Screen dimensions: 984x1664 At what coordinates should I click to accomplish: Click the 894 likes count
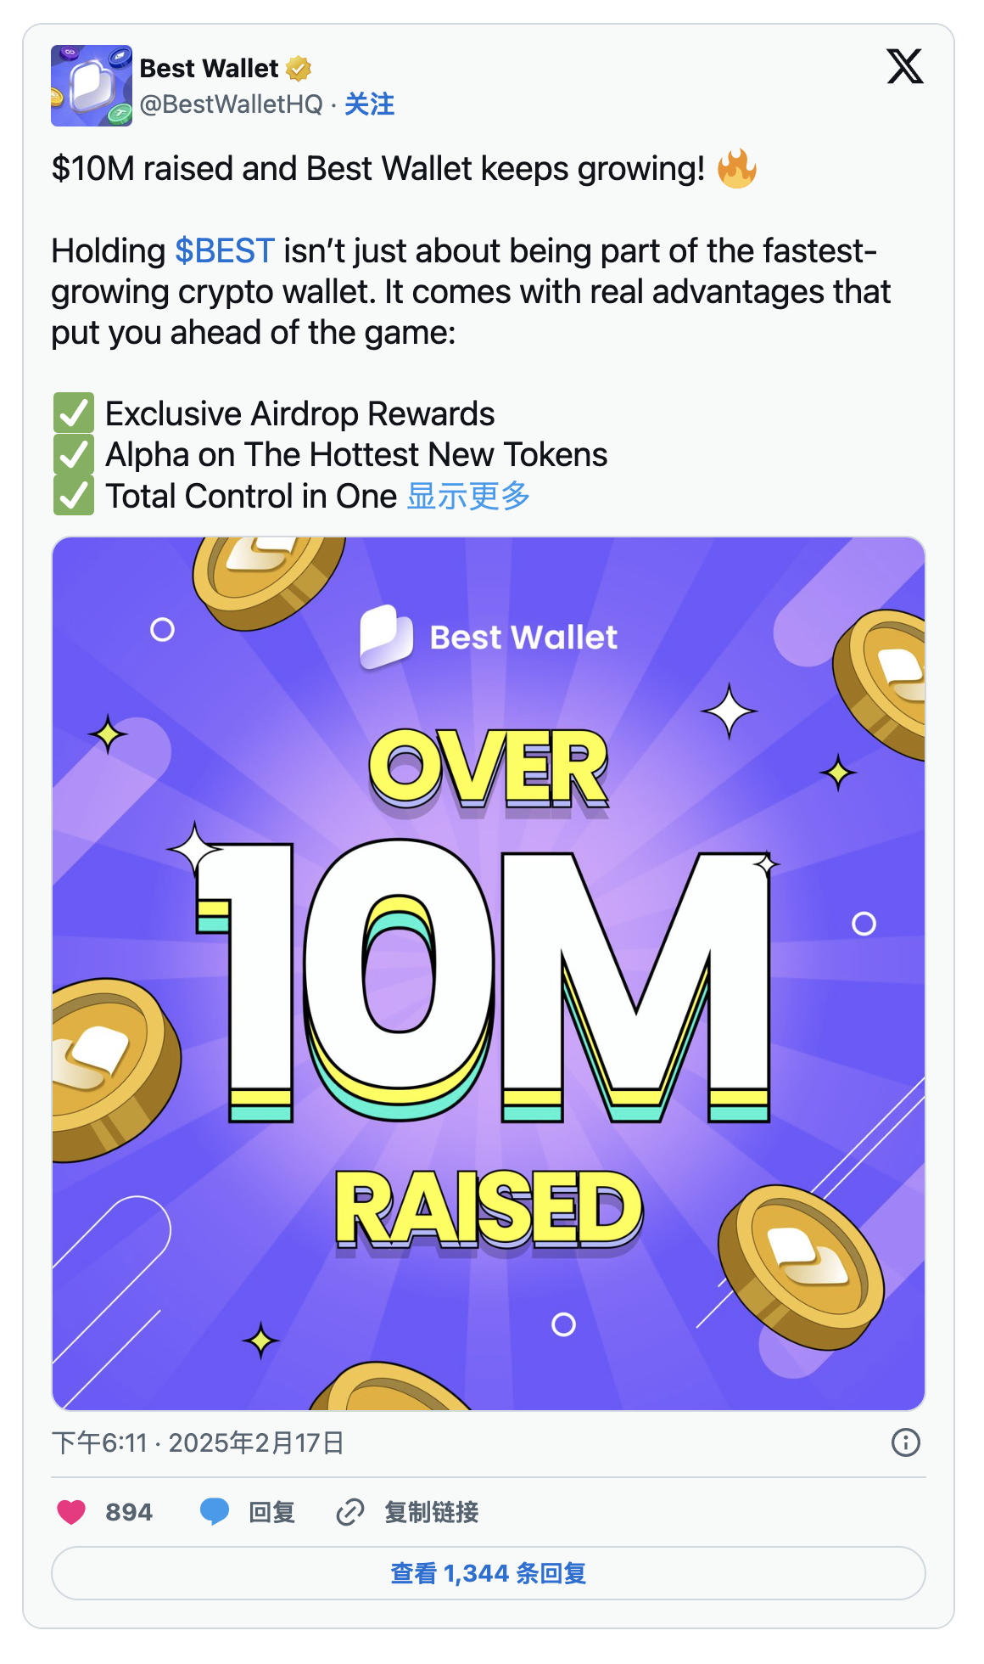[x=129, y=1512]
